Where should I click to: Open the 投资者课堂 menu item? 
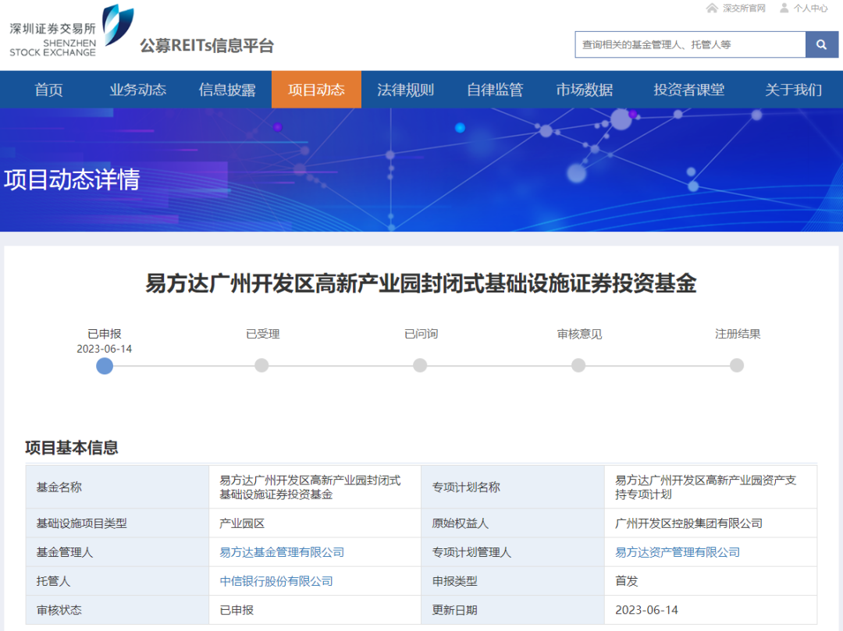click(688, 90)
